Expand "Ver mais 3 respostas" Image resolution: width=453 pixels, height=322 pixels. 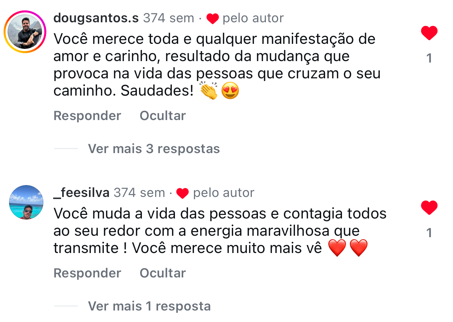click(x=154, y=149)
